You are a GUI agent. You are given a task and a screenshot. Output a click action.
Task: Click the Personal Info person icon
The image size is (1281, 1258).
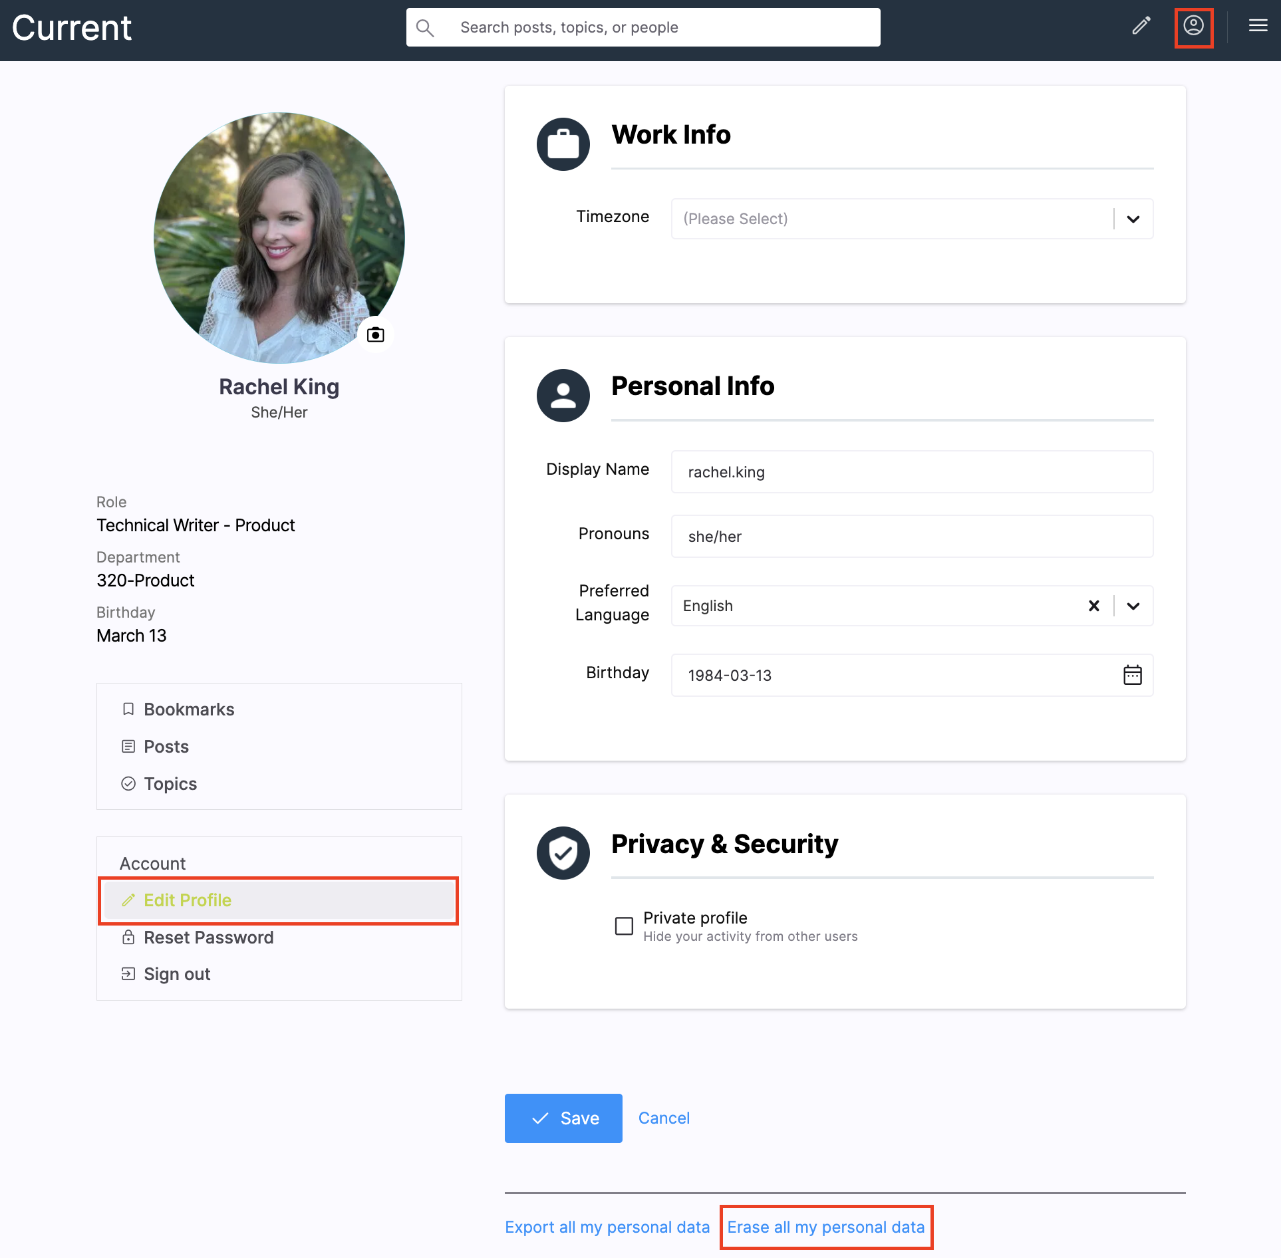click(563, 396)
